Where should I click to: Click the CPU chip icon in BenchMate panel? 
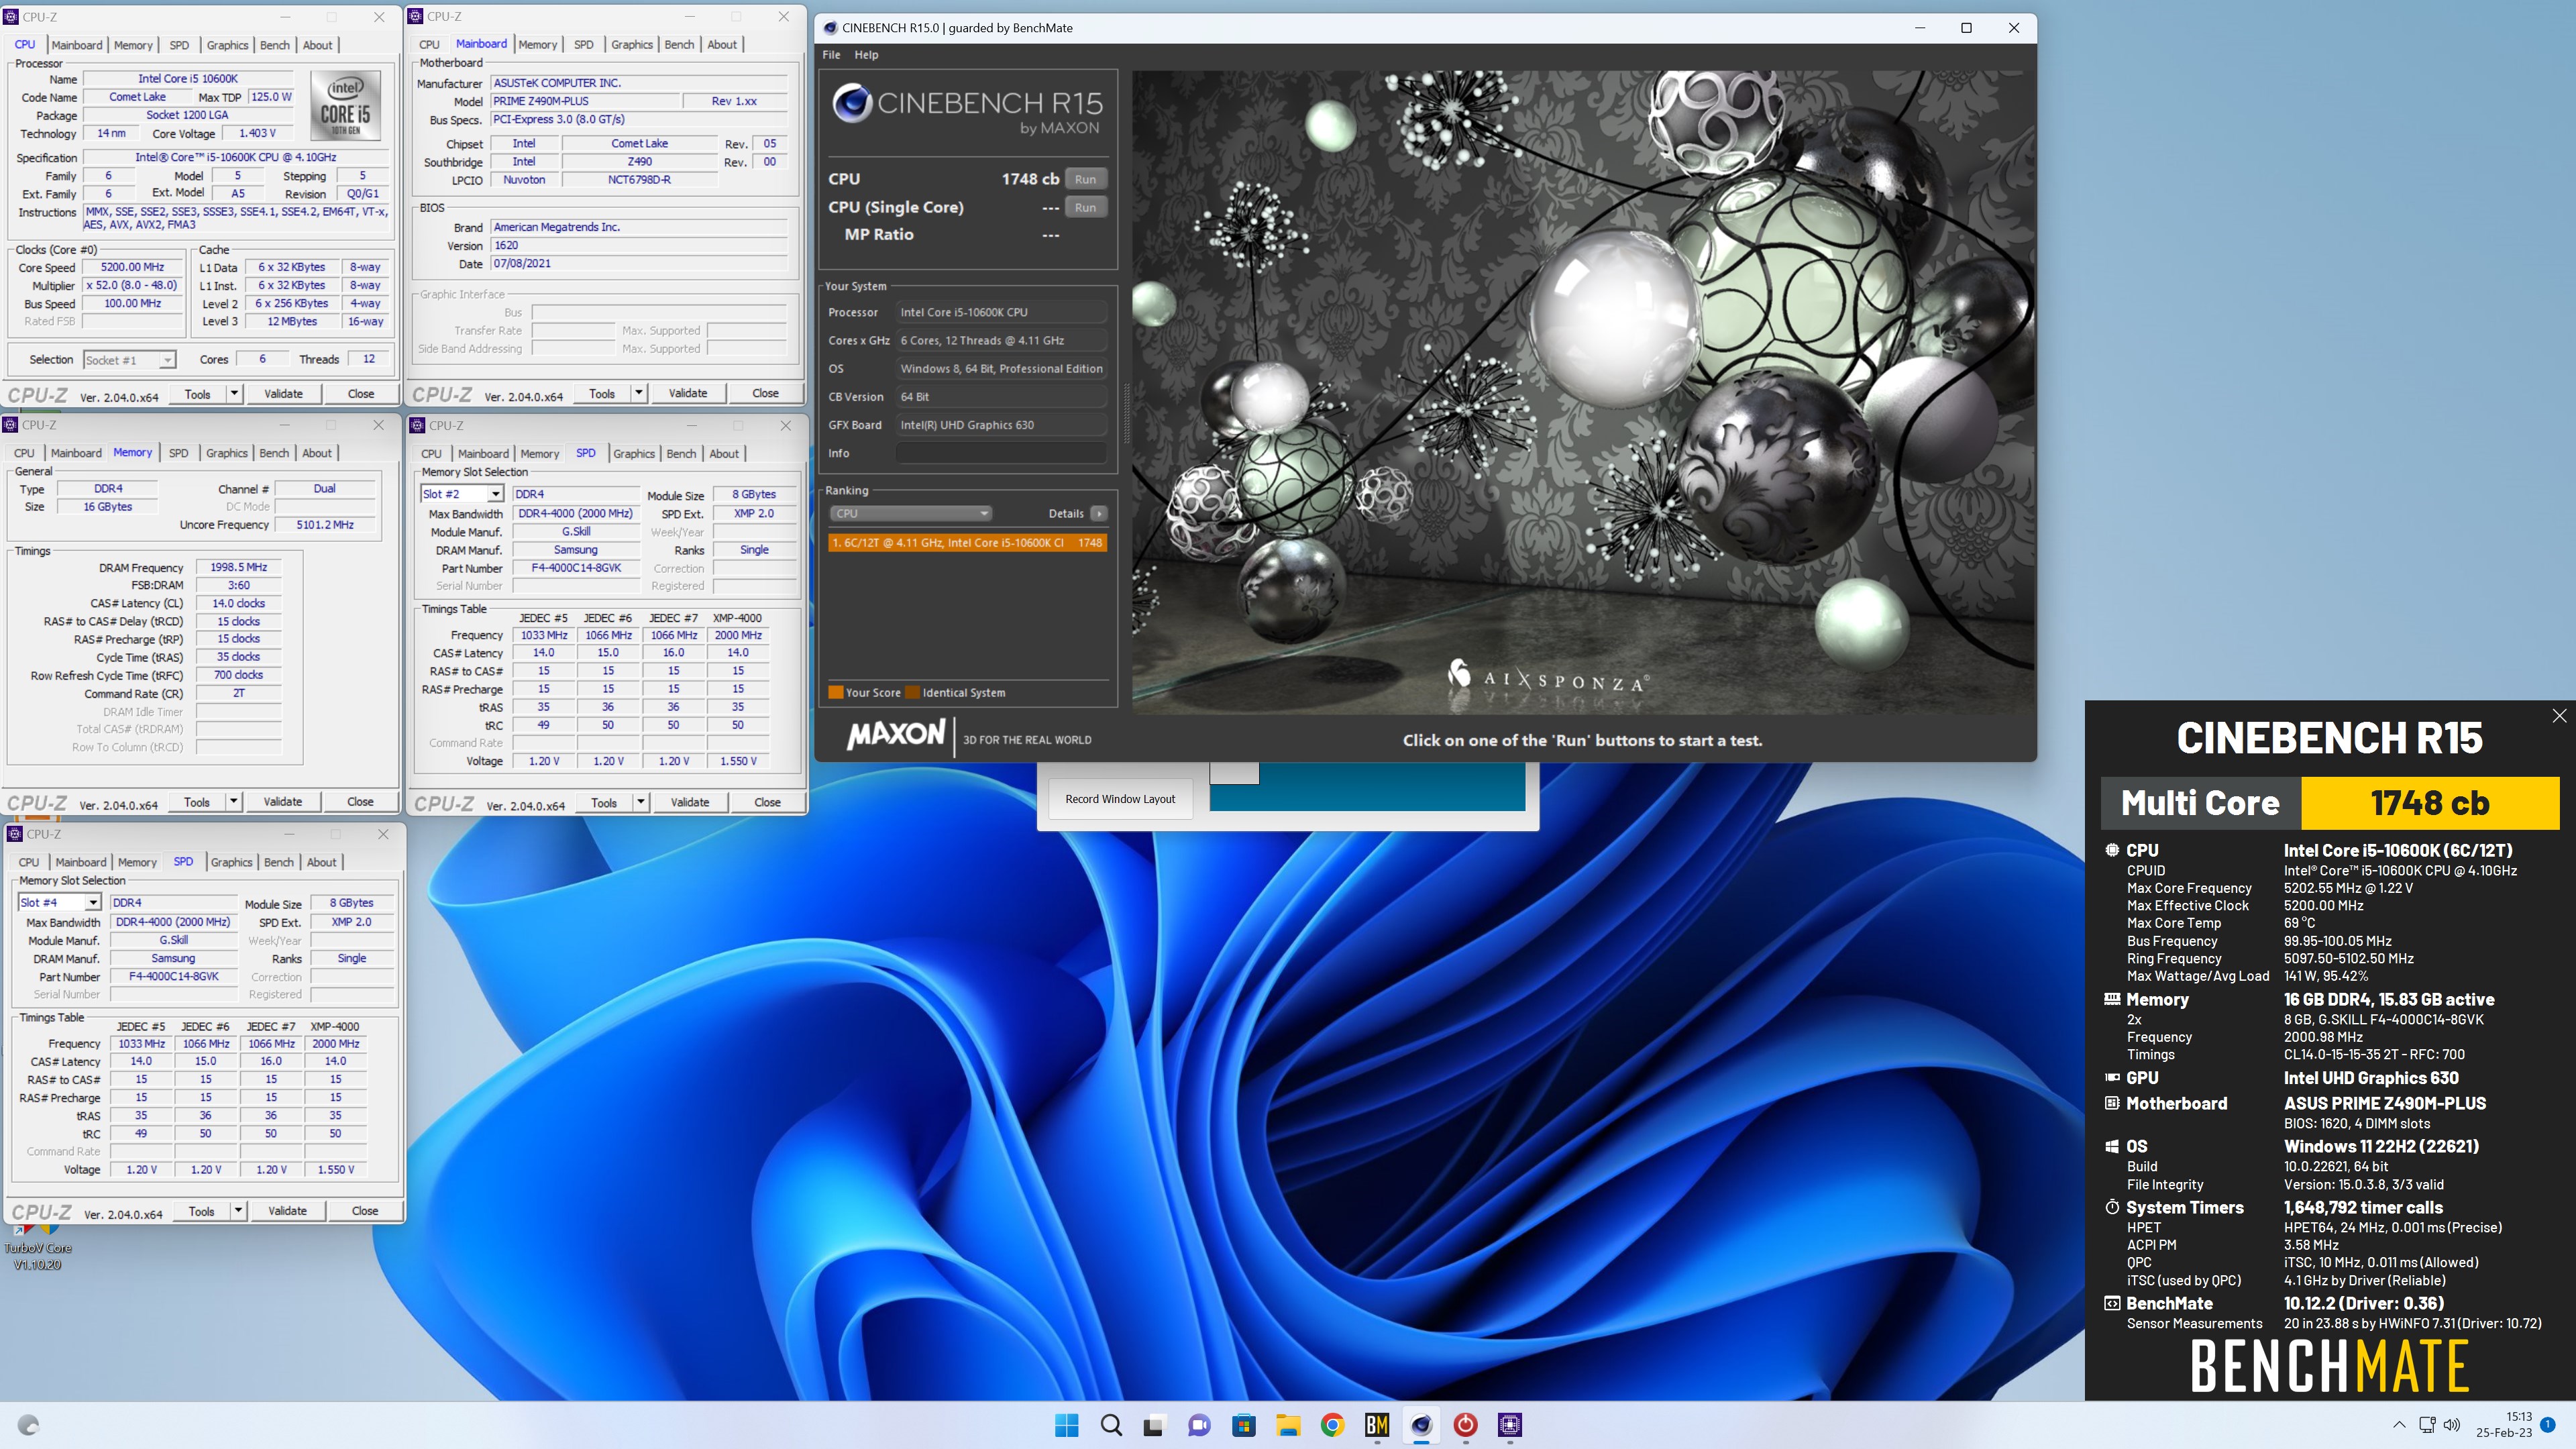click(x=2112, y=850)
